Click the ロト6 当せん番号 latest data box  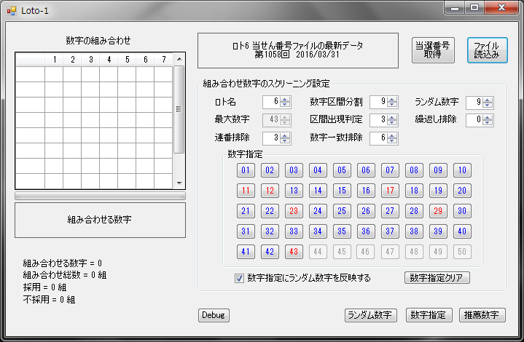click(298, 50)
